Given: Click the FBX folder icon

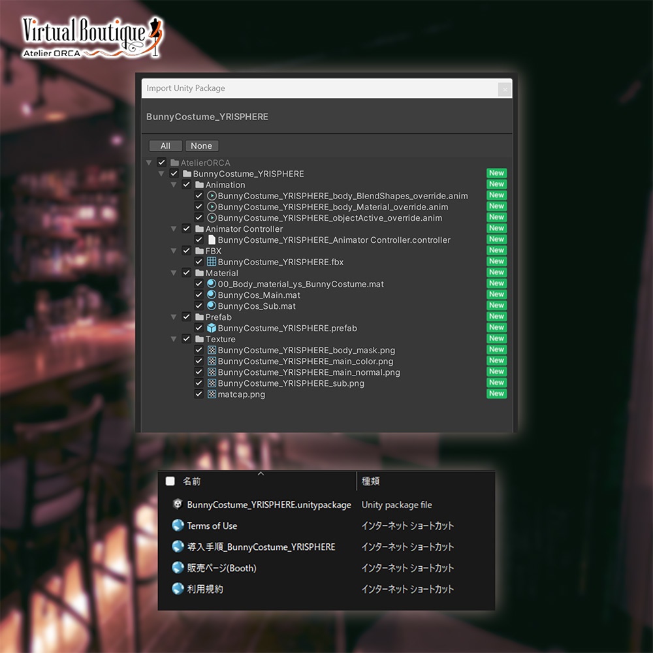Looking at the screenshot, I should pos(199,251).
